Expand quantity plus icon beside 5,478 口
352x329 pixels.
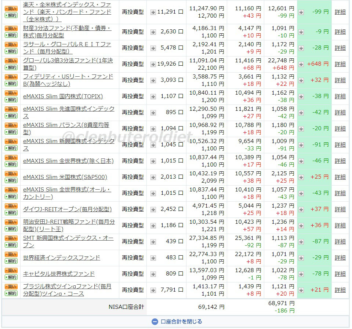[x=153, y=48]
